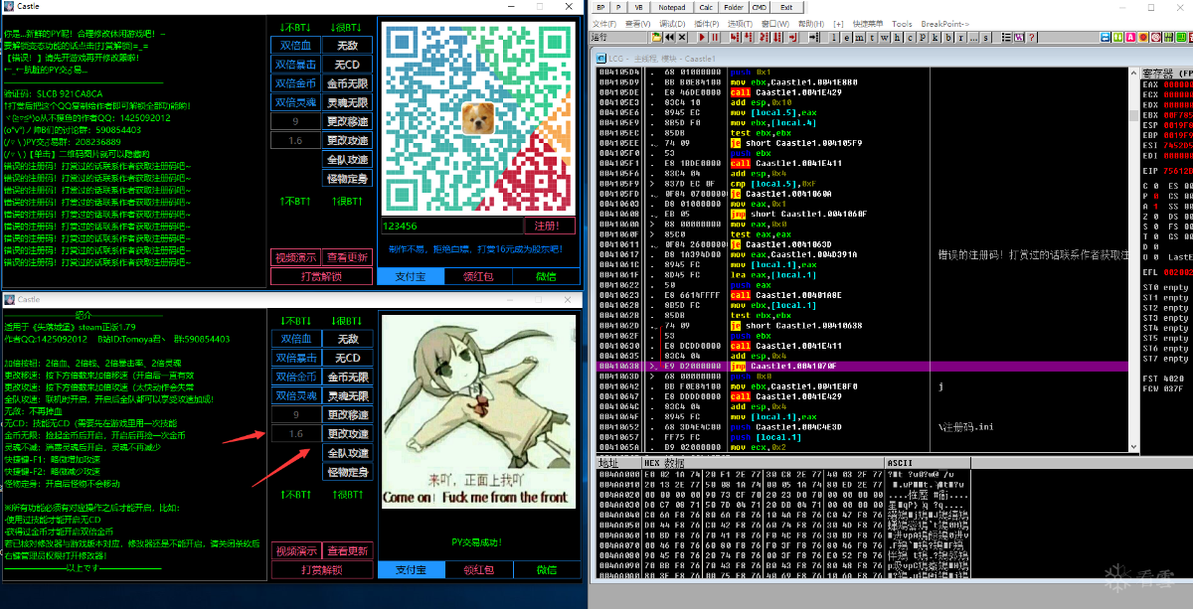Image resolution: width=1193 pixels, height=609 pixels.
Task: Open patches via 'P' toolbar button
Action: [923, 37]
